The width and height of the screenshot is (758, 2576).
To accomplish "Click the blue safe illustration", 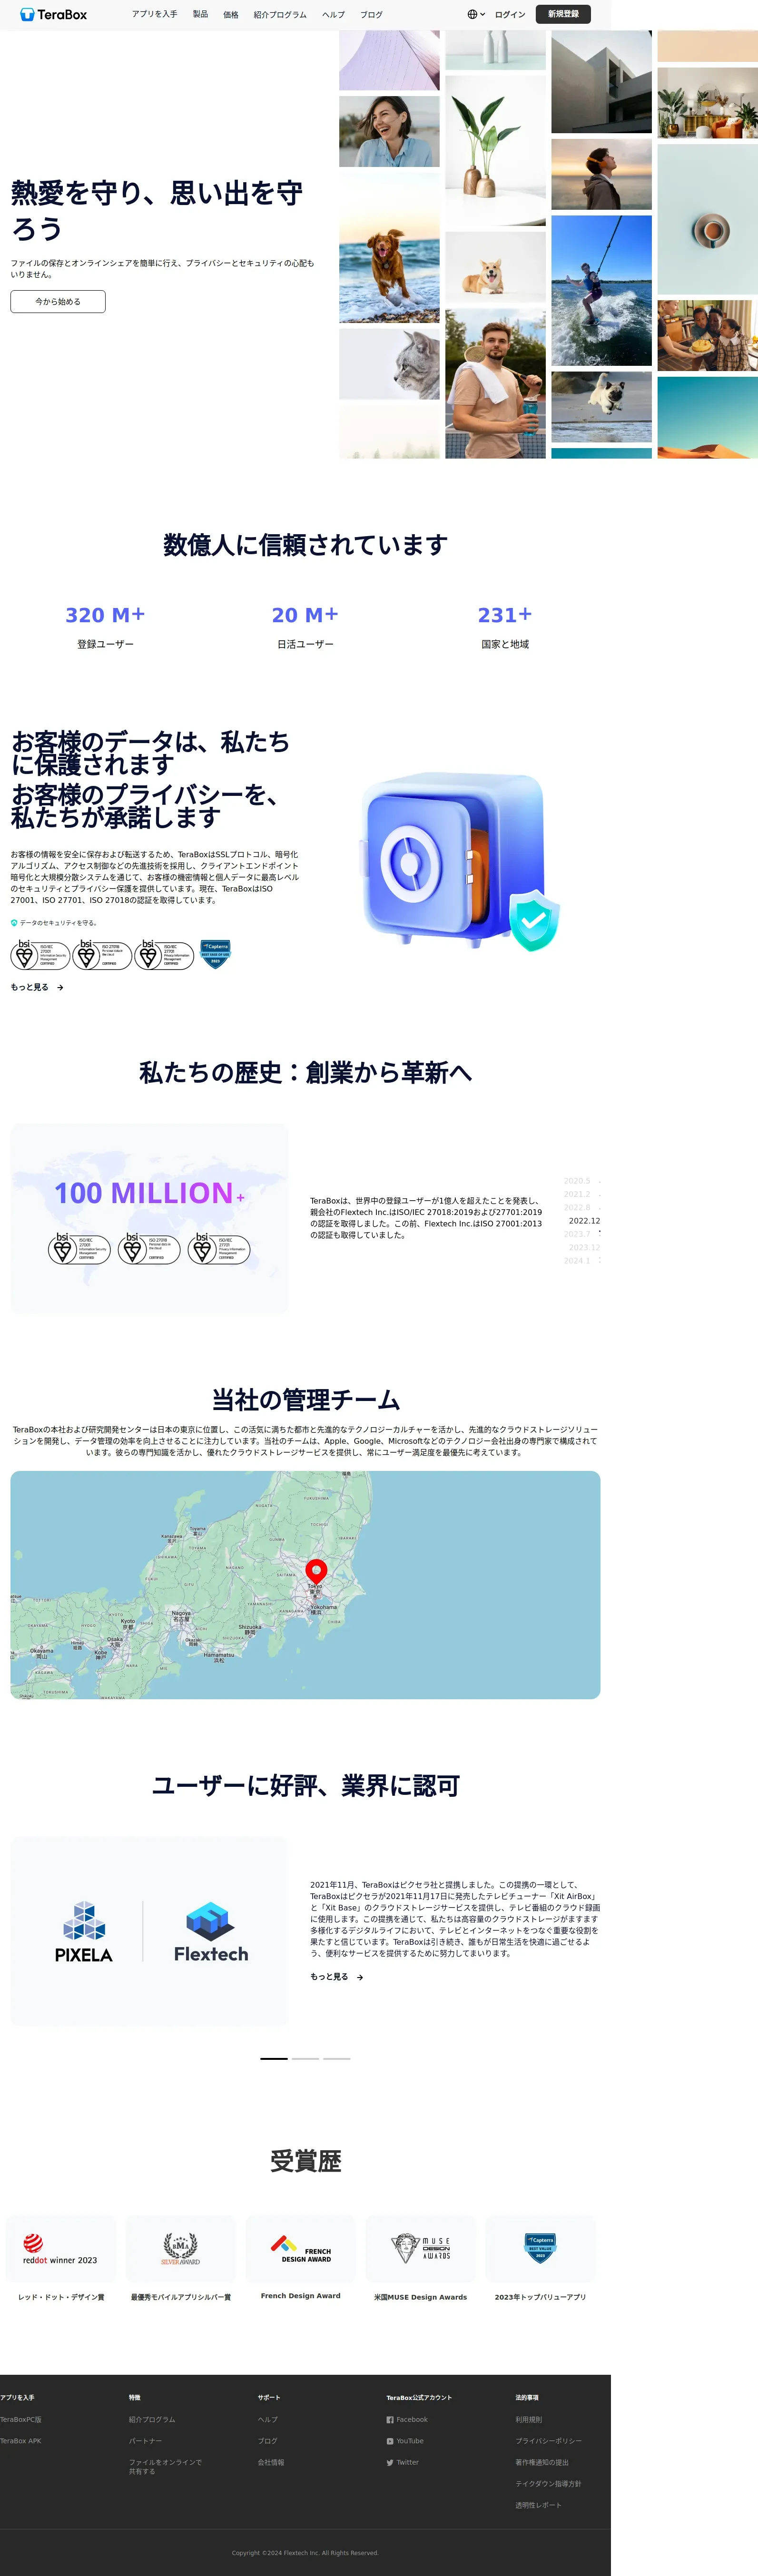I will (x=460, y=860).
